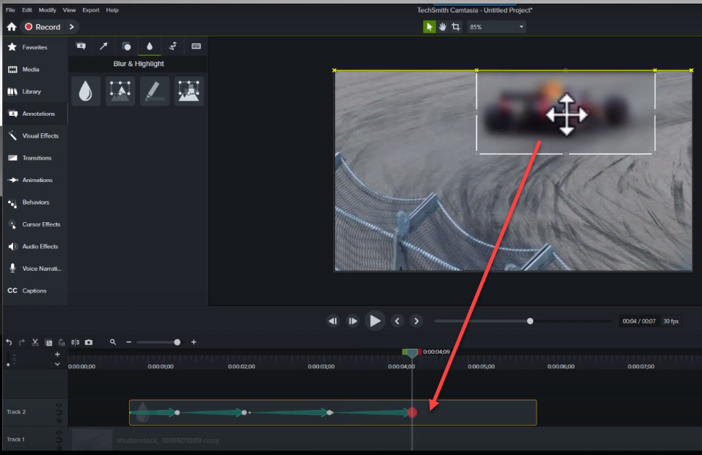The height and width of the screenshot is (455, 702).
Task: Expand the timeline track options chevron
Action: point(58,364)
